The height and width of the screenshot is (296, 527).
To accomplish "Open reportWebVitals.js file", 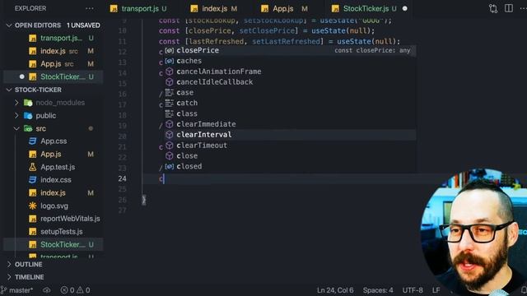I will coord(70,219).
